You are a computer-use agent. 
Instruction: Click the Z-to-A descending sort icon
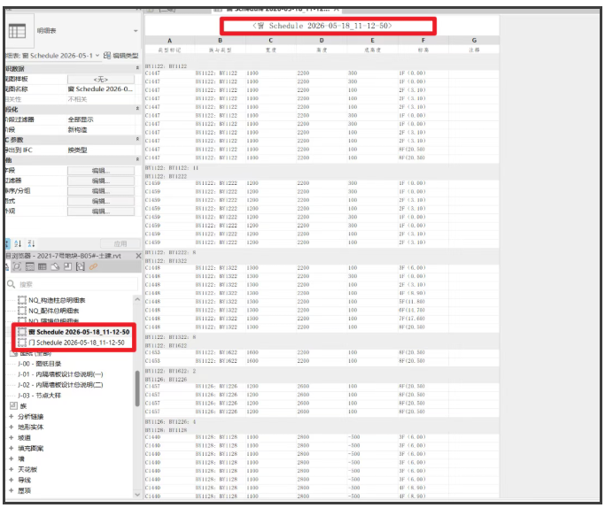[x=31, y=243]
